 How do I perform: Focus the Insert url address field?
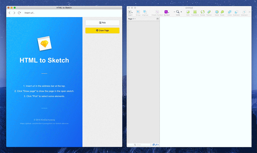(72, 13)
